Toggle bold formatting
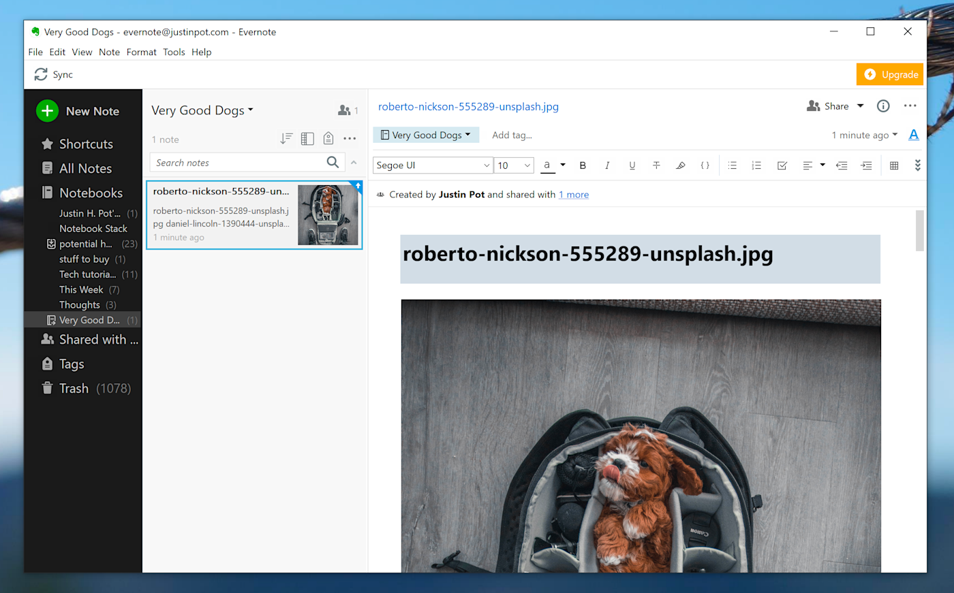Viewport: 954px width, 593px height. 583,165
